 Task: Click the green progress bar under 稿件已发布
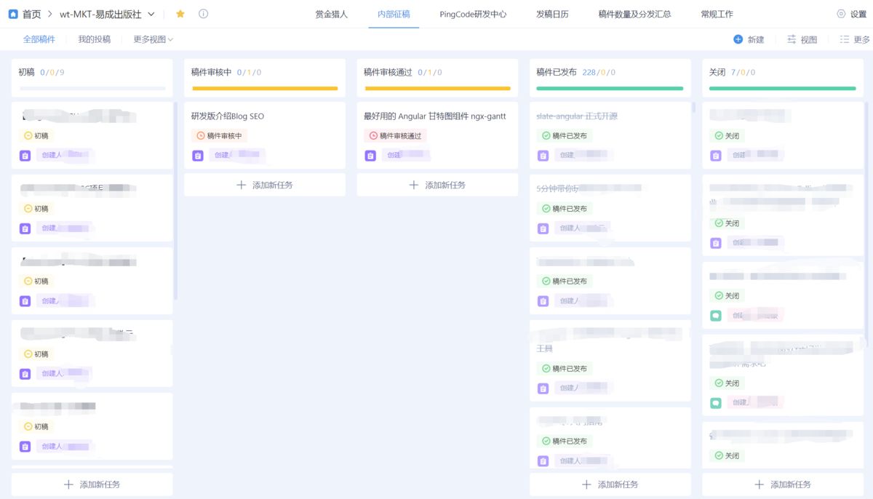point(610,88)
